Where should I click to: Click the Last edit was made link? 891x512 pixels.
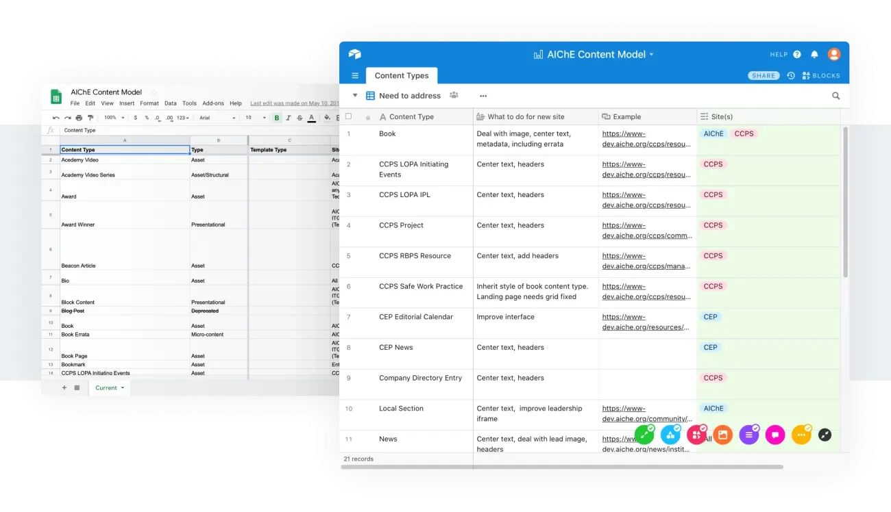tap(295, 103)
